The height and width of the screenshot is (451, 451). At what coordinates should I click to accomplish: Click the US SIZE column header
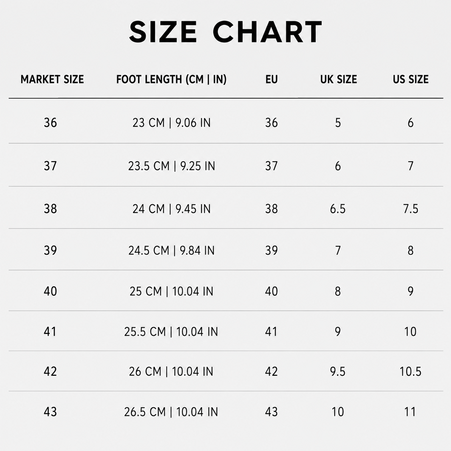pos(411,79)
